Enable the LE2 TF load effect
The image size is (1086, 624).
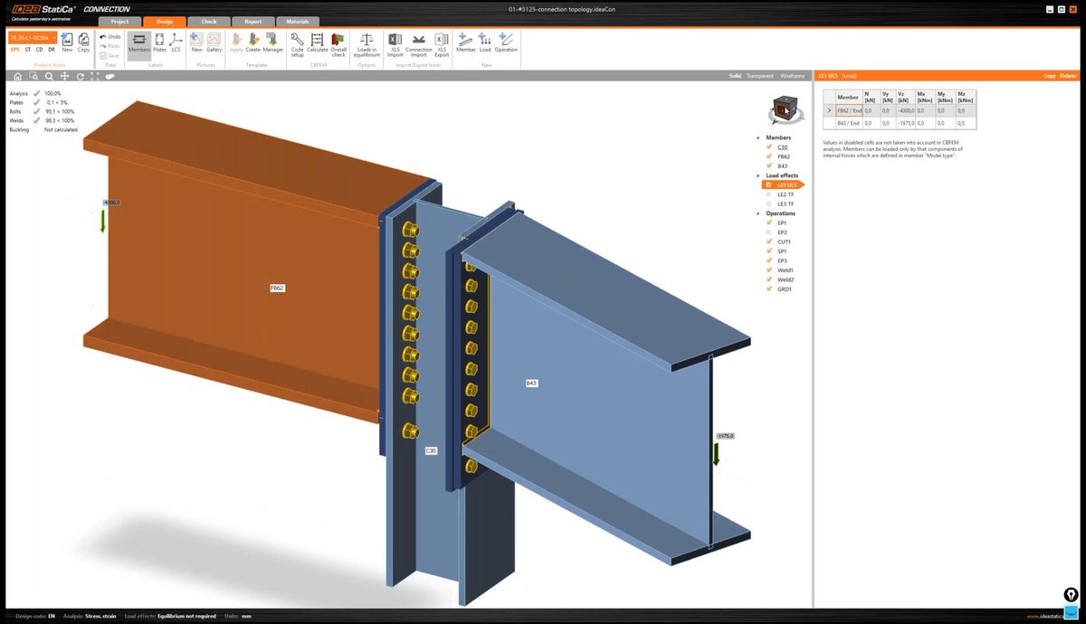pyautogui.click(x=768, y=194)
